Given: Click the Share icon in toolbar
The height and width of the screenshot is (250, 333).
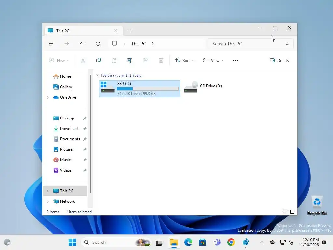Looking at the screenshot, I should tap(145, 60).
